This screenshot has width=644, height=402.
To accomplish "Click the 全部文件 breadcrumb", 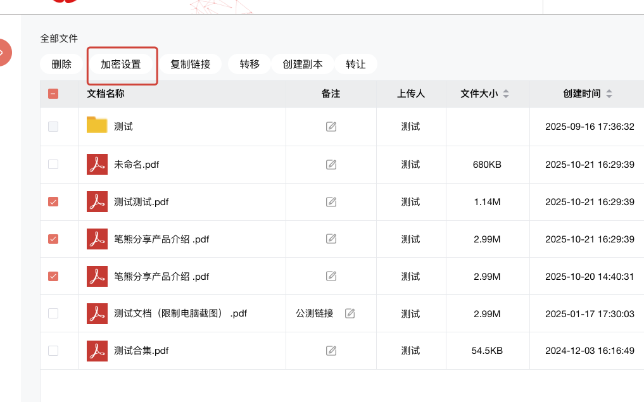I will click(59, 39).
